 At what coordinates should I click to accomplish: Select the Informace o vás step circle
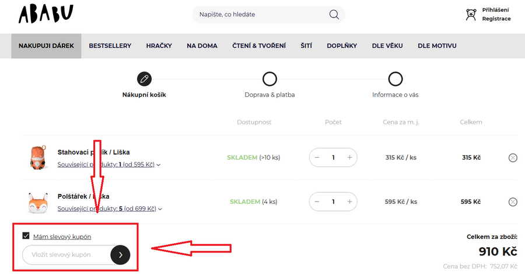(x=395, y=79)
